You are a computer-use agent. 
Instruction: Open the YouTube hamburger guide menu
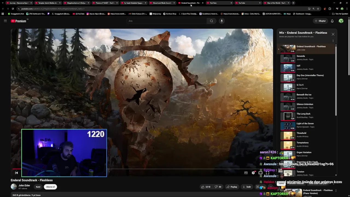[x=5, y=21]
